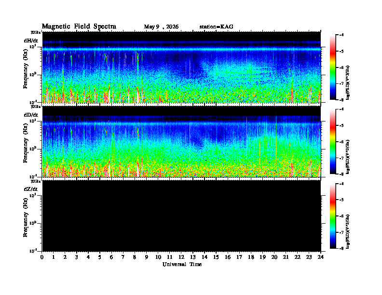Click the "14" hour tick label on the time axis
The image size is (382, 295).
(x=205, y=257)
